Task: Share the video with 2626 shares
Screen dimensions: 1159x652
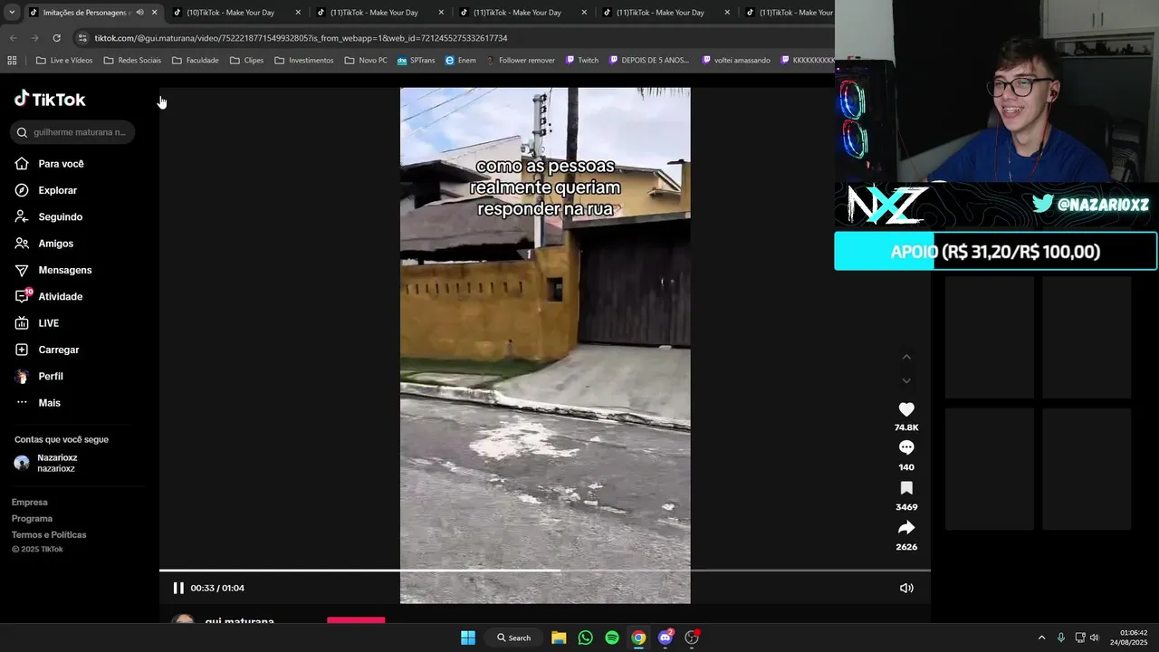Action: coord(906,528)
